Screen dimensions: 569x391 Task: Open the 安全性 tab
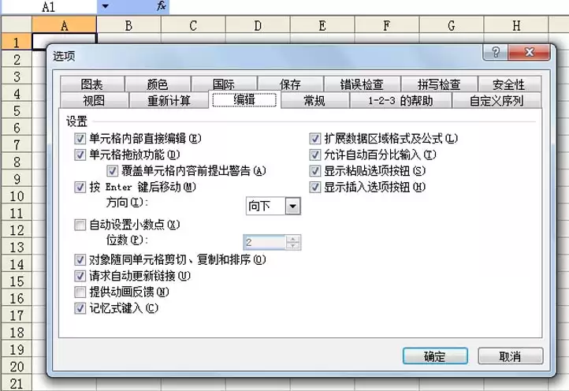coord(508,84)
